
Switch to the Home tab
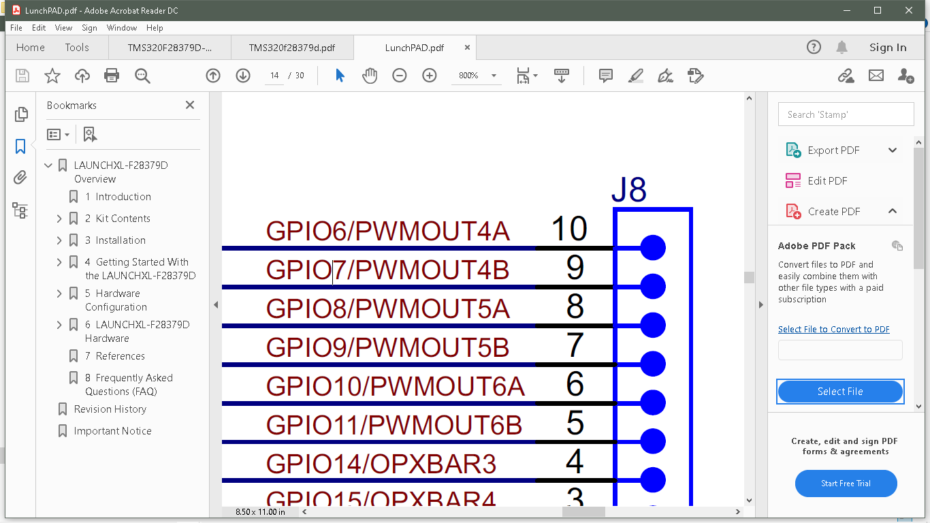31,47
